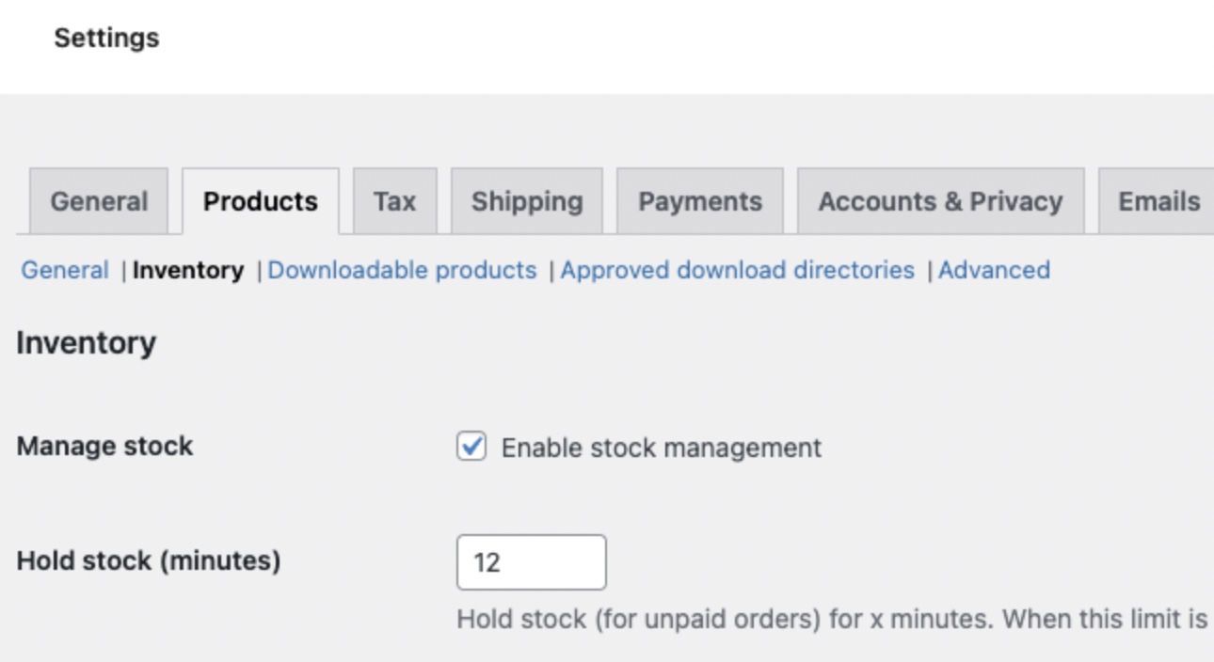The width and height of the screenshot is (1214, 662).
Task: Click the Hold stock description text
Action: [x=832, y=621]
